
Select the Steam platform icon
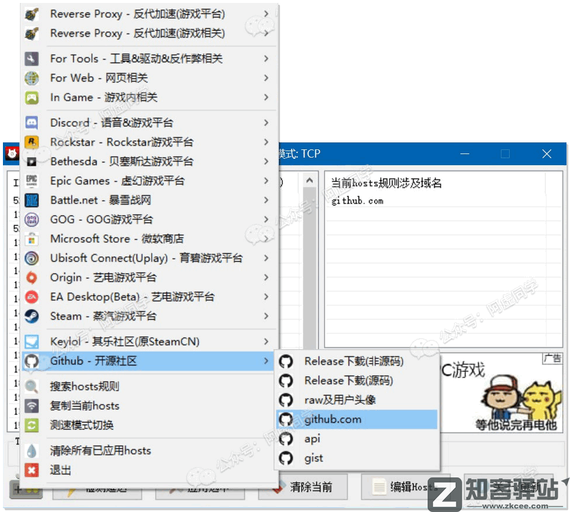point(30,316)
